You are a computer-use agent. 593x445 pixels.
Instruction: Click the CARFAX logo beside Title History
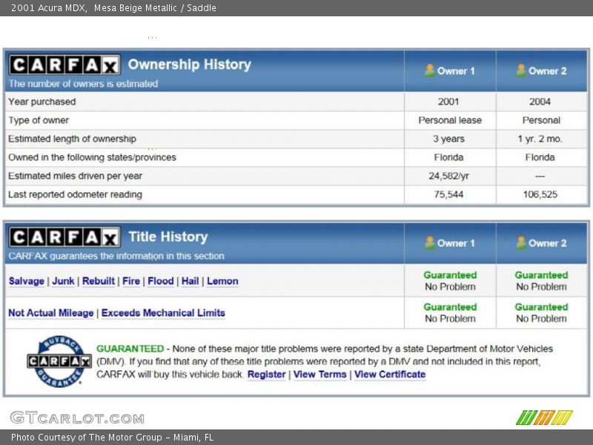point(64,237)
